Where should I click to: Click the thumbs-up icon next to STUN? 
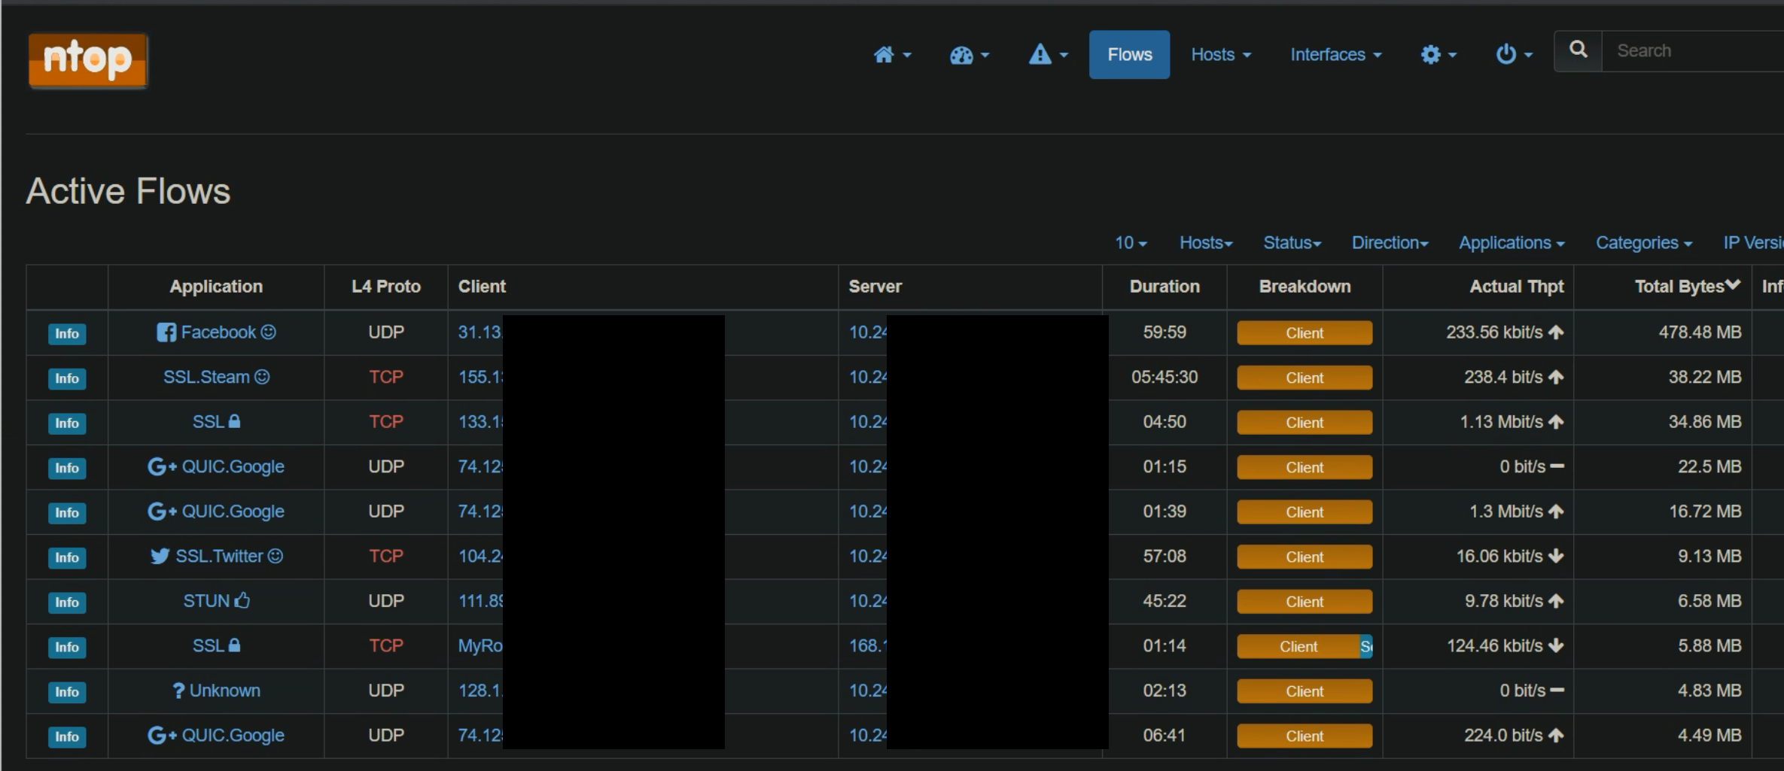tap(242, 600)
